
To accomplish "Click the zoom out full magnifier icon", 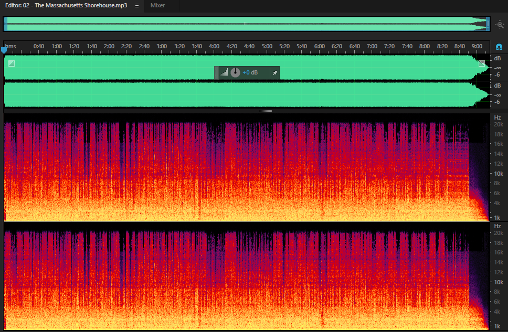I will coord(500,25).
